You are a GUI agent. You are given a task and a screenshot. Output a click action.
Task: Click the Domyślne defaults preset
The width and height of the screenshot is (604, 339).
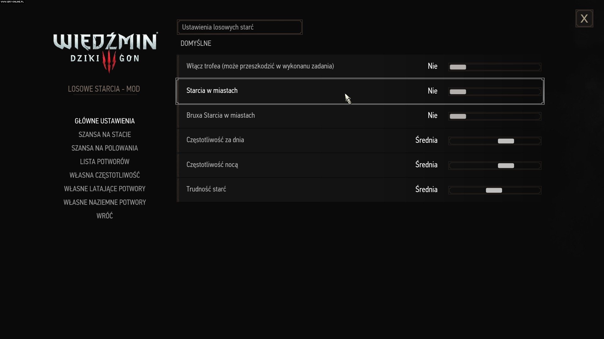[196, 43]
